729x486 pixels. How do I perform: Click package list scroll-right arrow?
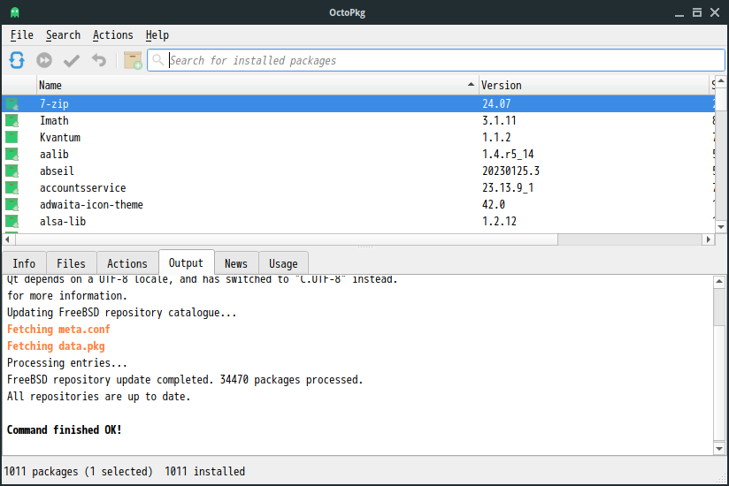click(708, 239)
